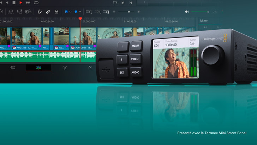The image size is (257, 145).
Task: Toggle linked selection chain icon
Action: tap(48, 12)
